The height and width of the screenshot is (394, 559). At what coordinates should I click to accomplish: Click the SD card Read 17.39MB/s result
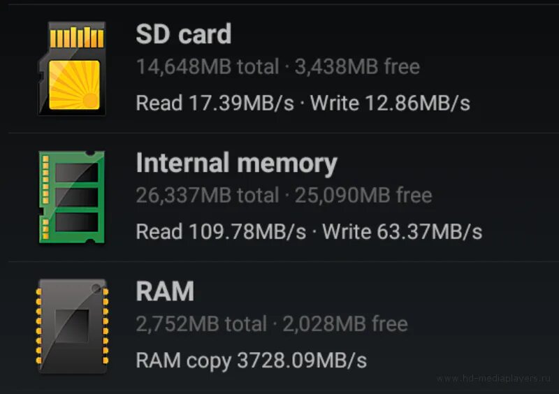215,103
